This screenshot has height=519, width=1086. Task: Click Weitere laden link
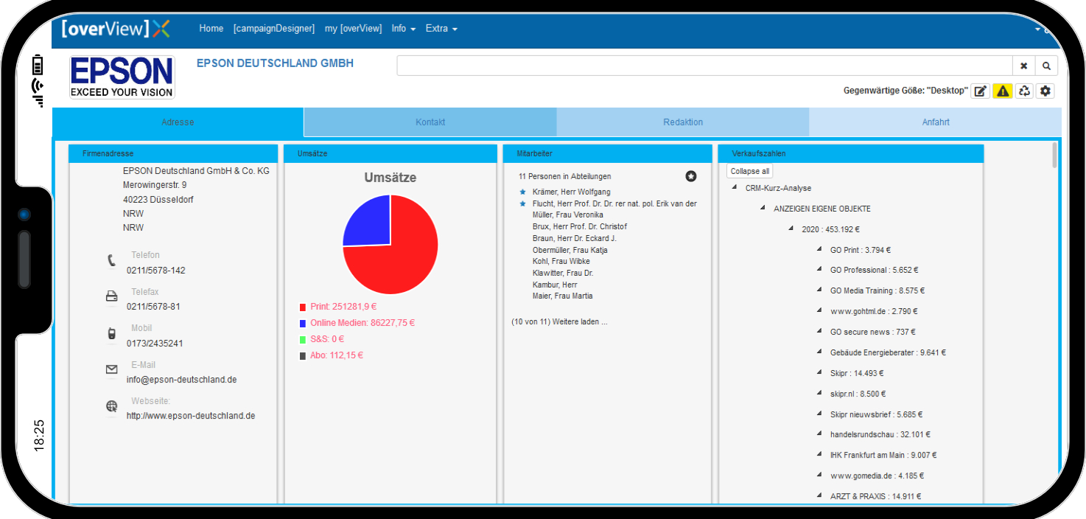[581, 321]
